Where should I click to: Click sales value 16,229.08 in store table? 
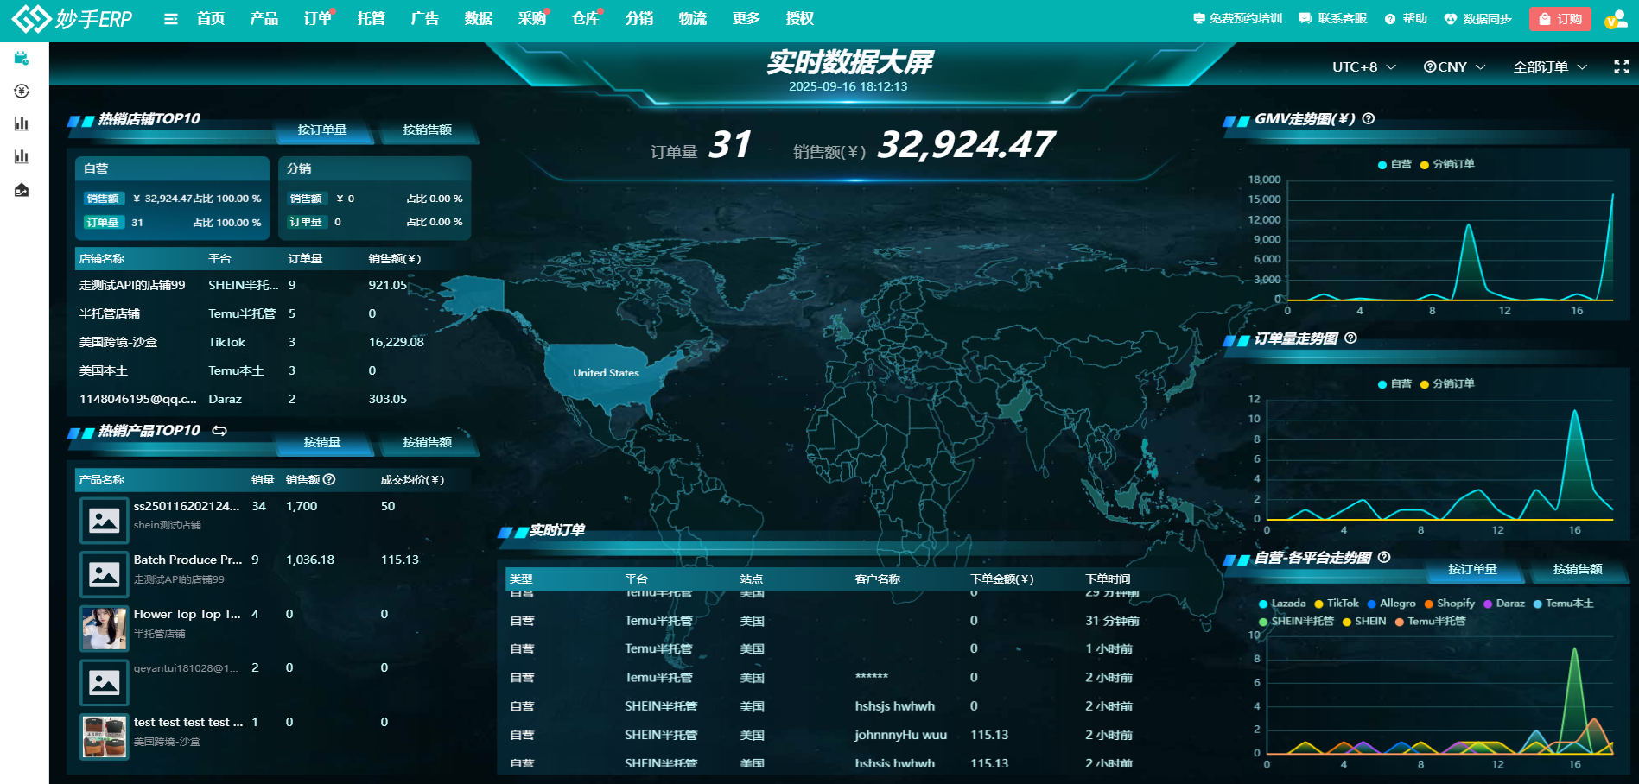pyautogui.click(x=397, y=343)
